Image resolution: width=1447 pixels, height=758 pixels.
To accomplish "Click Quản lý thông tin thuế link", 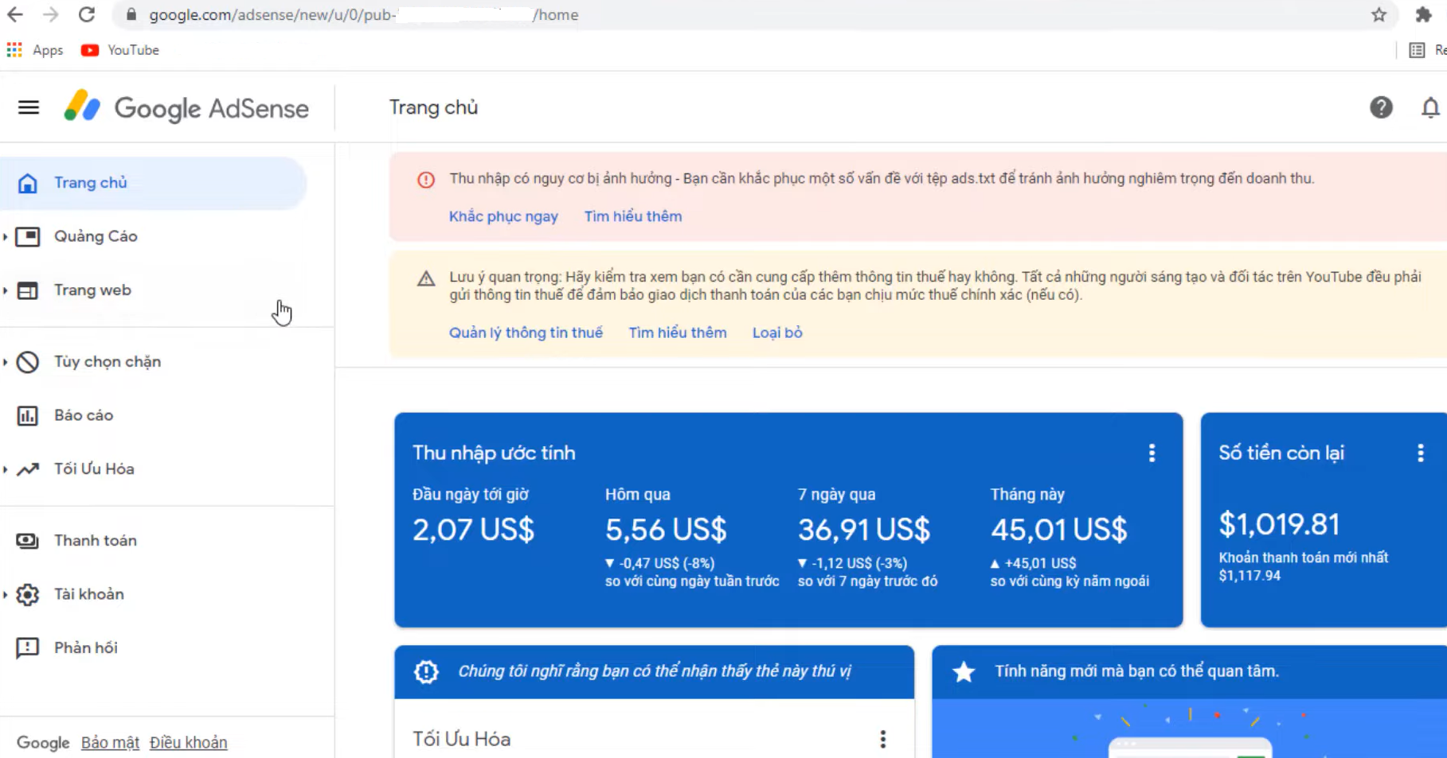I will [x=526, y=332].
